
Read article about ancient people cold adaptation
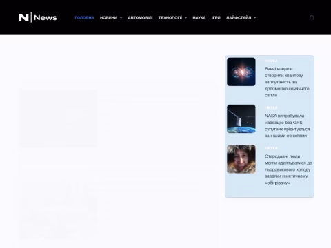point(288,169)
